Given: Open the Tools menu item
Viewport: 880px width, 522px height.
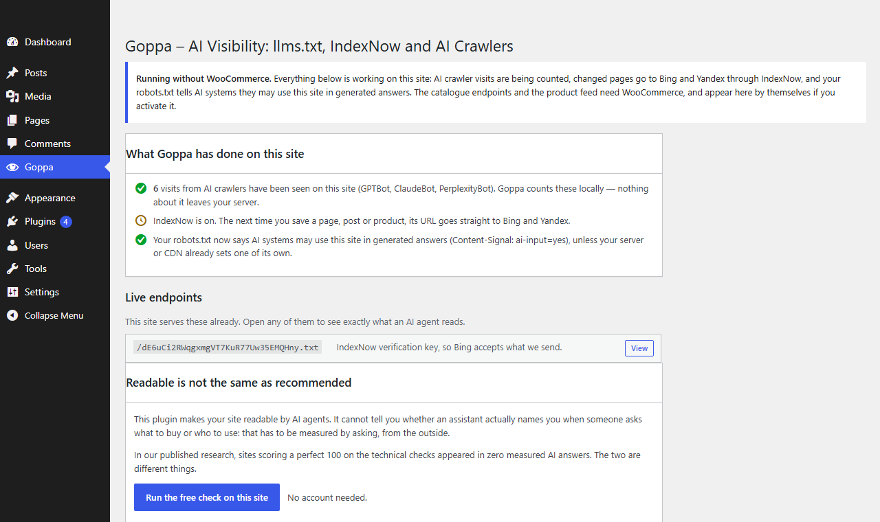Looking at the screenshot, I should tap(55, 269).
